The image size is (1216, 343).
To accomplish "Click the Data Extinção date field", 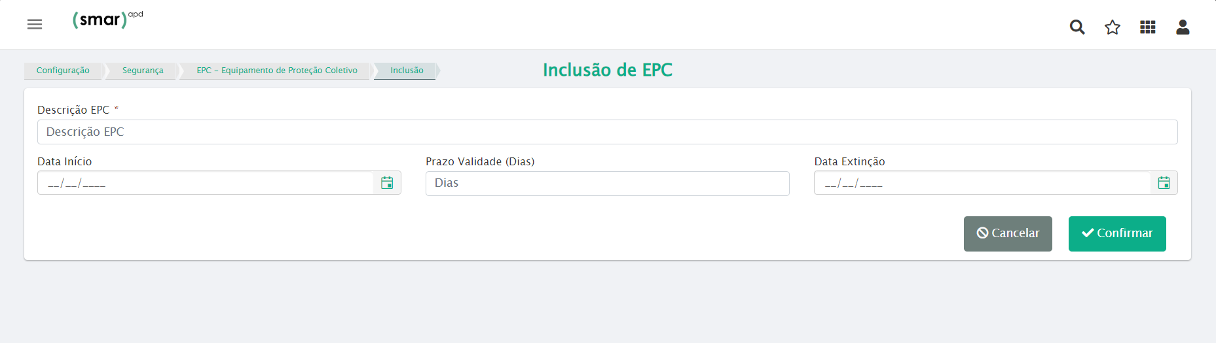I will pyautogui.click(x=982, y=183).
